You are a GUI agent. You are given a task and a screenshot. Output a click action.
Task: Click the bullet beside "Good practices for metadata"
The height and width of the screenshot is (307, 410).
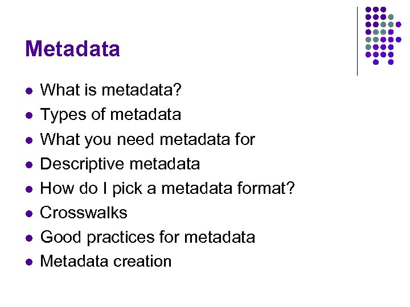click(29, 238)
